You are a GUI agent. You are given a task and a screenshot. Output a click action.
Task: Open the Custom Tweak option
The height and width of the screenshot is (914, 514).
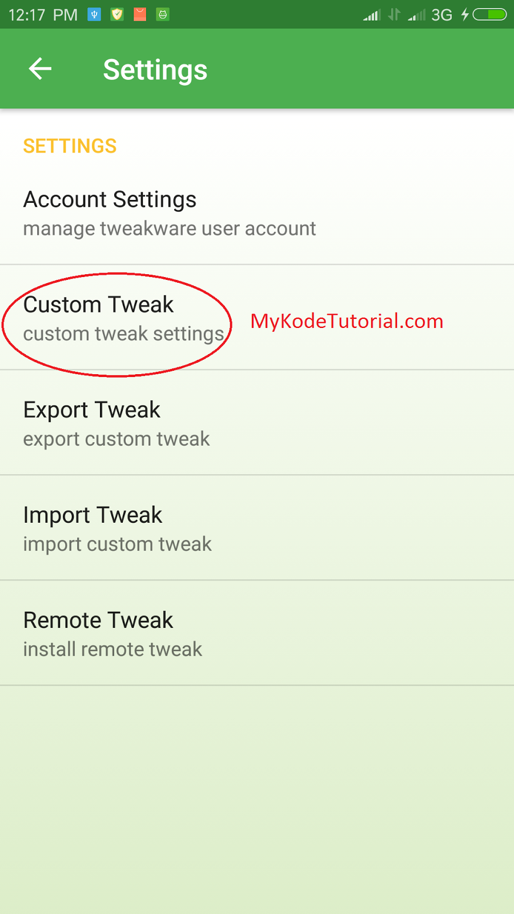point(257,318)
